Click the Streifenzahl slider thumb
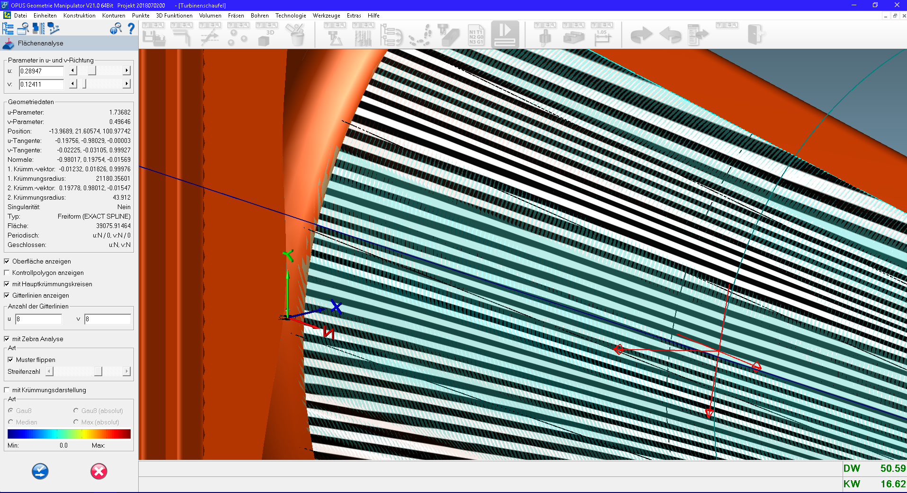The height and width of the screenshot is (493, 907). click(98, 371)
